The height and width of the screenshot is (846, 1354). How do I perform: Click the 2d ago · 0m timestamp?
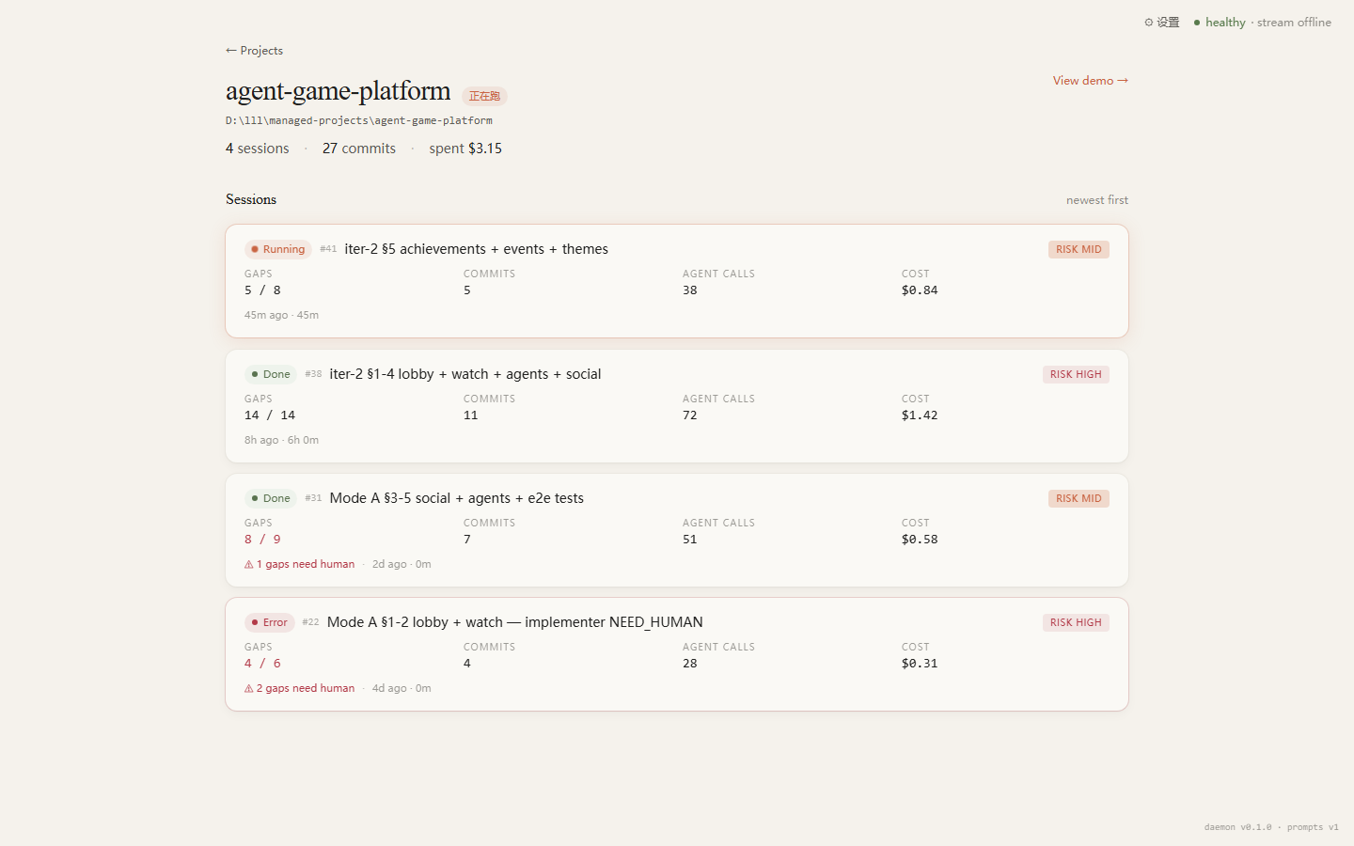point(401,564)
